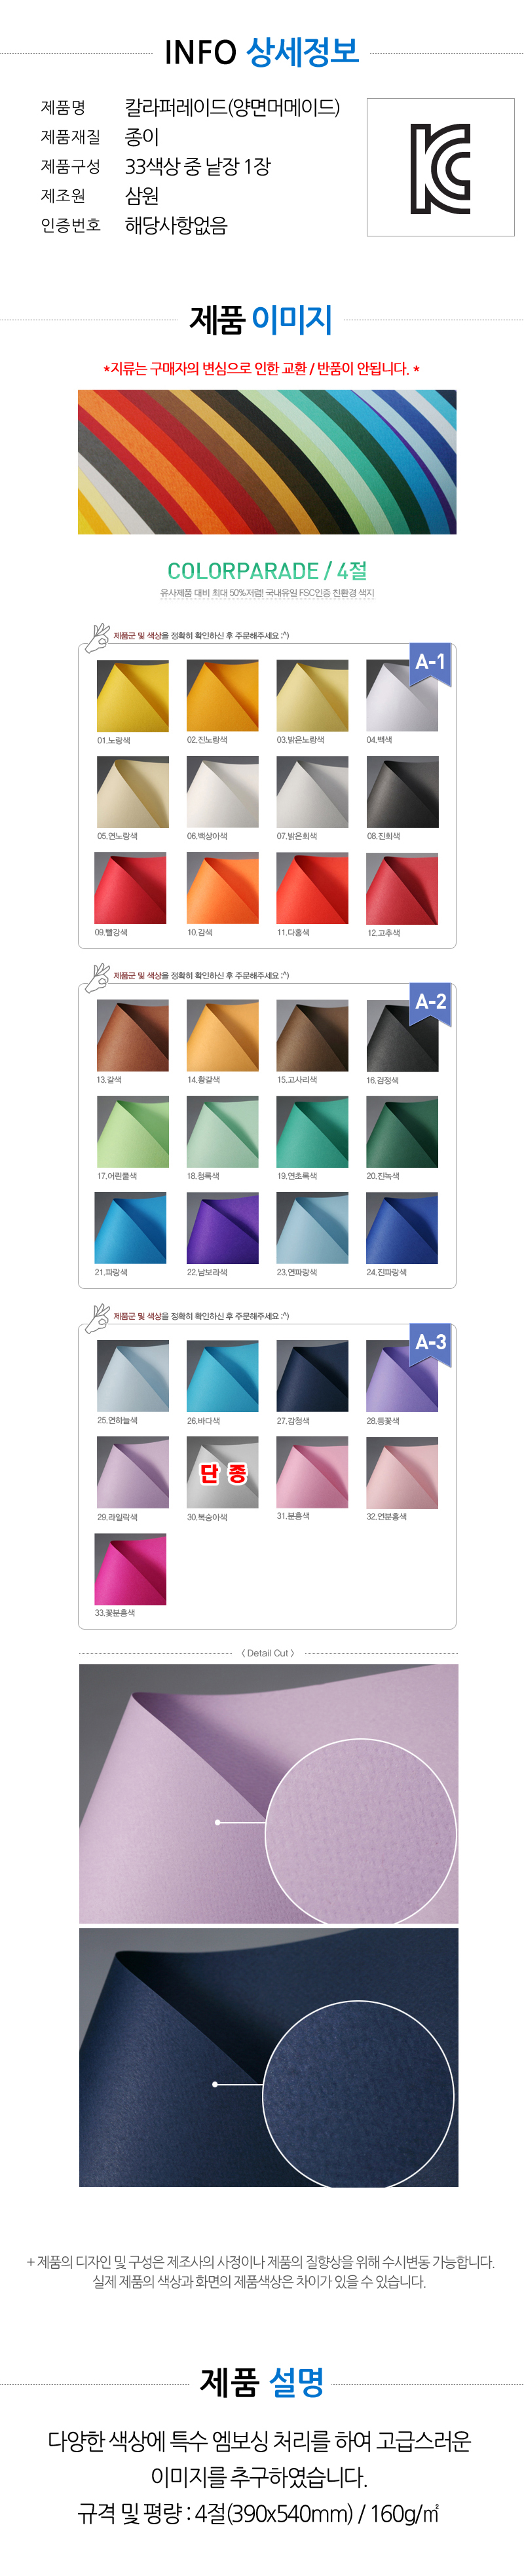The width and height of the screenshot is (524, 2576).
Task: Click the pointing hand icon above A-3 panel
Action: tap(97, 1318)
